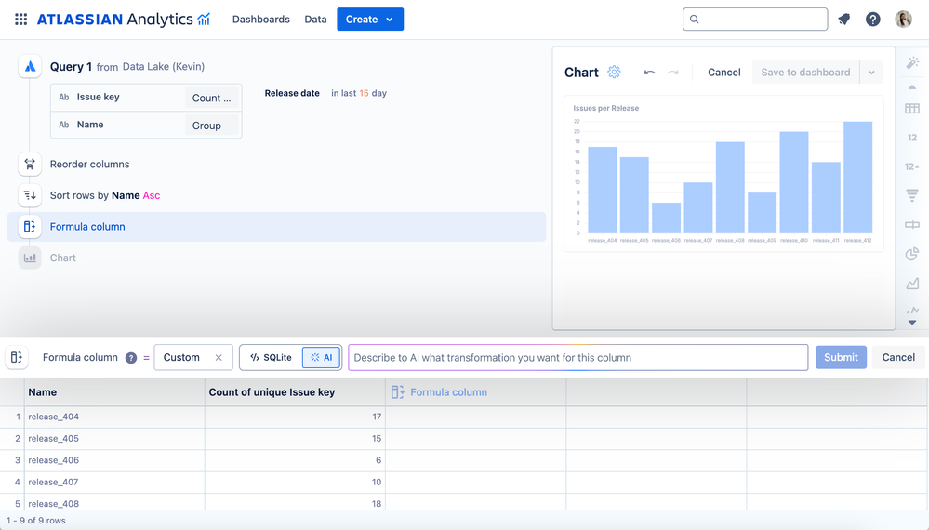This screenshot has height=530, width=929.
Task: Open the Formula column help tooltip icon
Action: tap(131, 358)
